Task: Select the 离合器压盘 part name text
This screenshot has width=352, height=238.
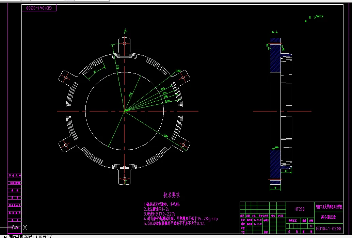Action: [x=329, y=217]
